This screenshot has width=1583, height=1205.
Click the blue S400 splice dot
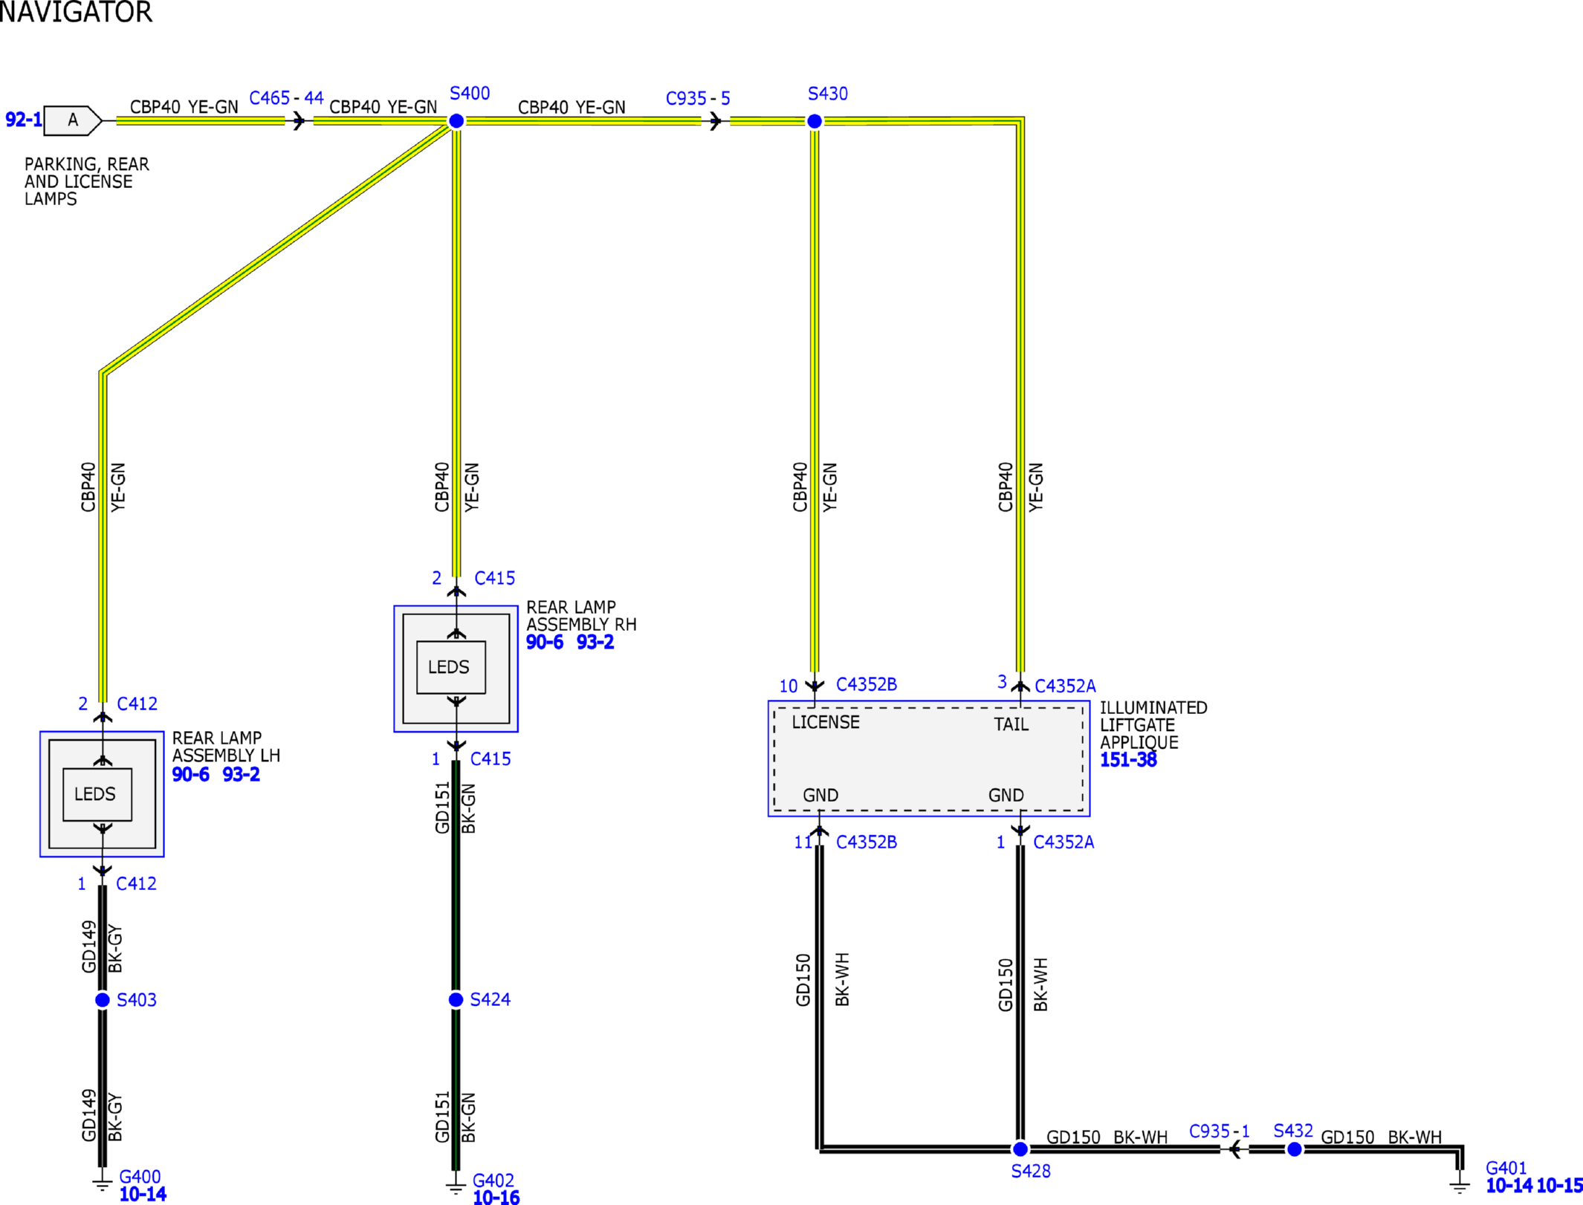tap(456, 121)
